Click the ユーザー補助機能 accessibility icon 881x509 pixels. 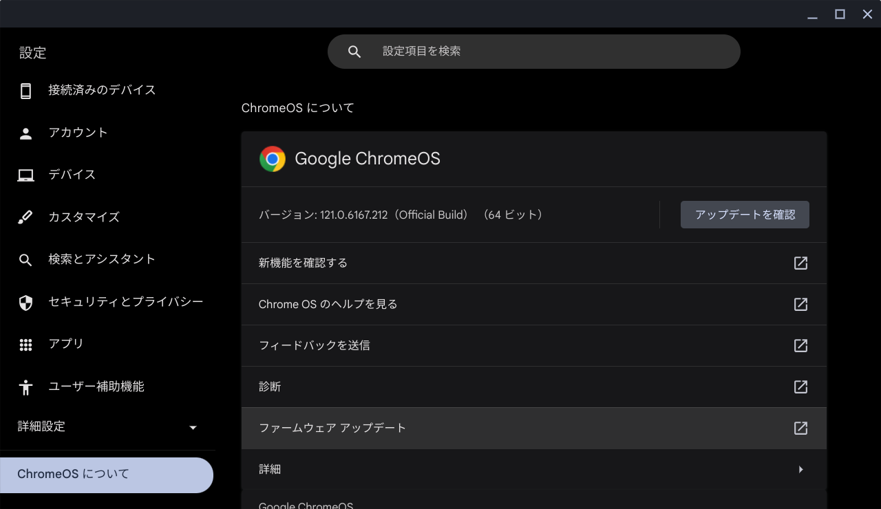coord(25,386)
